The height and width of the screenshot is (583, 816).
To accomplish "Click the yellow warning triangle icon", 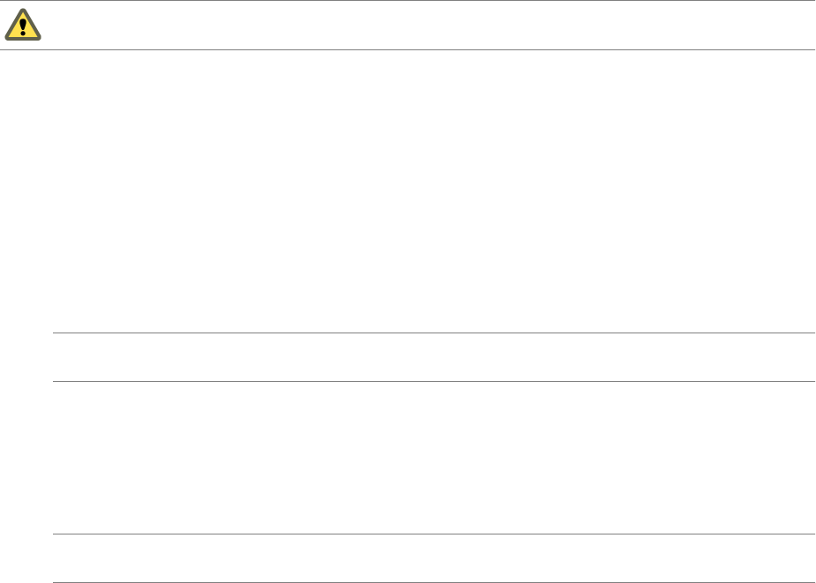I will (x=23, y=25).
